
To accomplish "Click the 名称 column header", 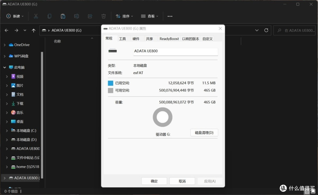I will (57, 42).
